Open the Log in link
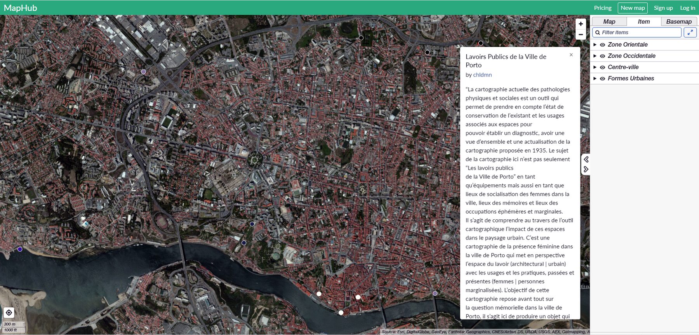This screenshot has height=335, width=699. [x=687, y=8]
